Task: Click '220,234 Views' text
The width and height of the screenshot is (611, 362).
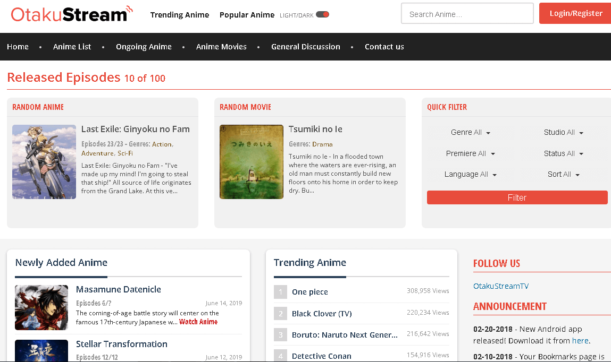Action: 428,312
